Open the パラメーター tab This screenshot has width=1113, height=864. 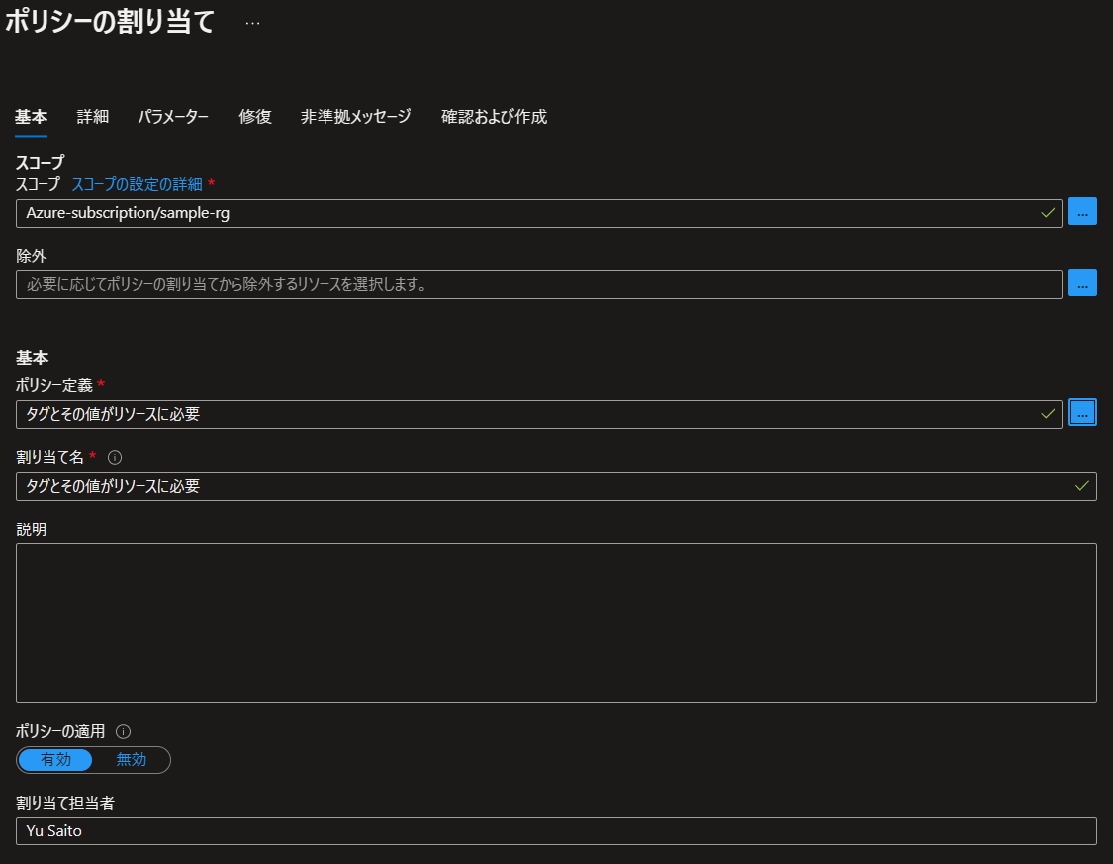(173, 117)
